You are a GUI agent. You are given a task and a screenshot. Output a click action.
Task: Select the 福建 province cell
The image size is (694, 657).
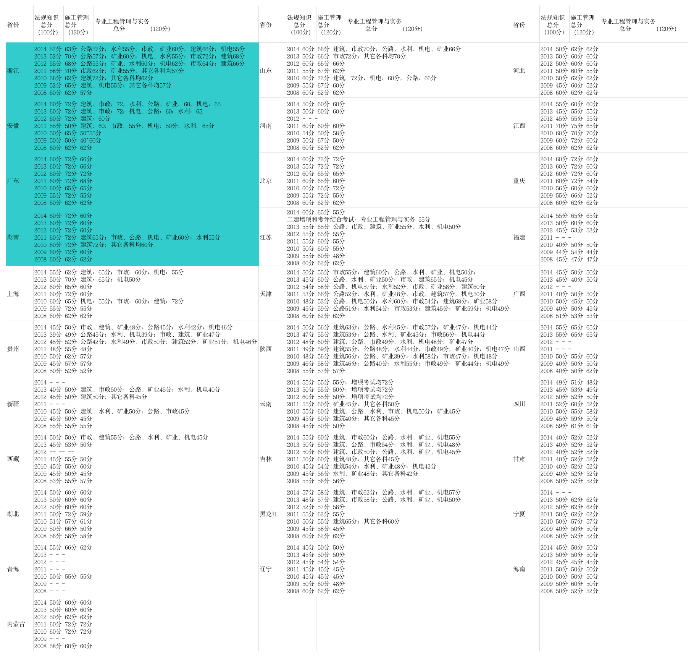click(526, 237)
